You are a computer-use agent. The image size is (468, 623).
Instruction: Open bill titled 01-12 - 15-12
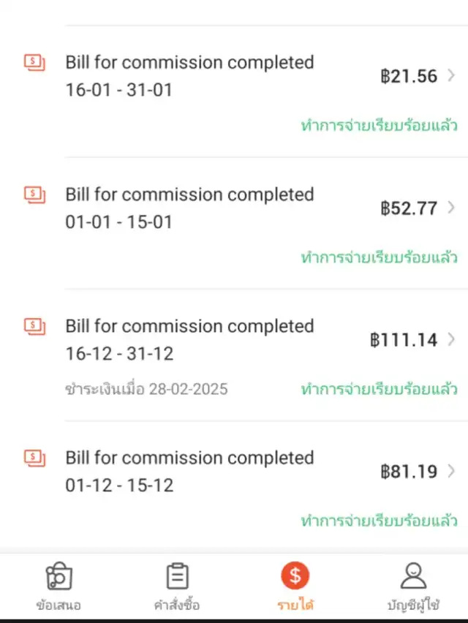click(x=189, y=471)
